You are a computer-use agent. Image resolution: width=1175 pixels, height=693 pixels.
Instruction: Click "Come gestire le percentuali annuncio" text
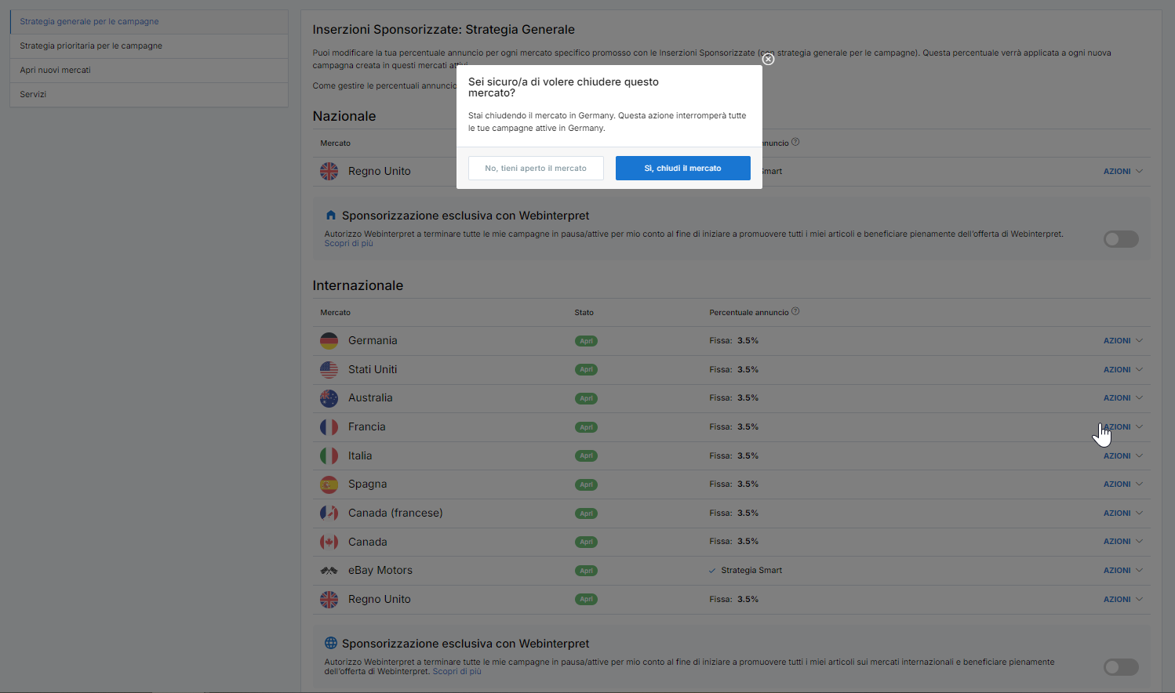(x=384, y=86)
